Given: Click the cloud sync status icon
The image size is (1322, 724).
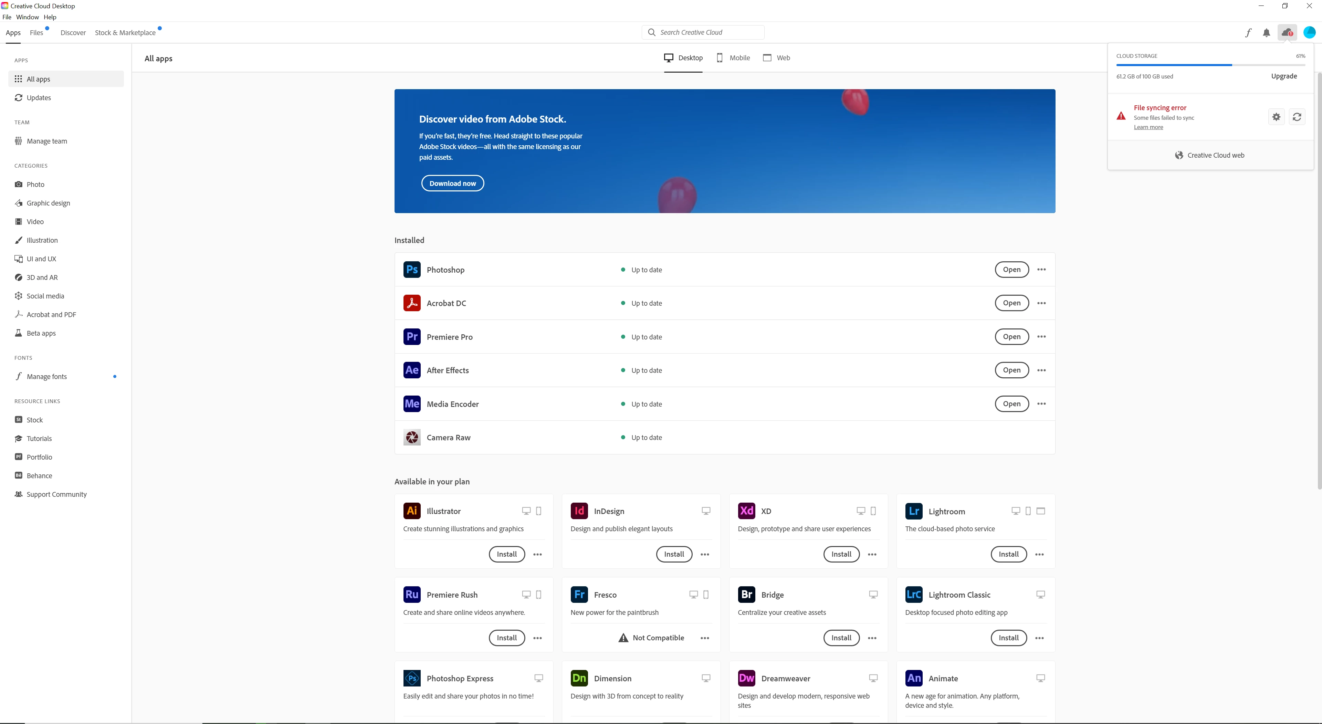Looking at the screenshot, I should point(1287,33).
